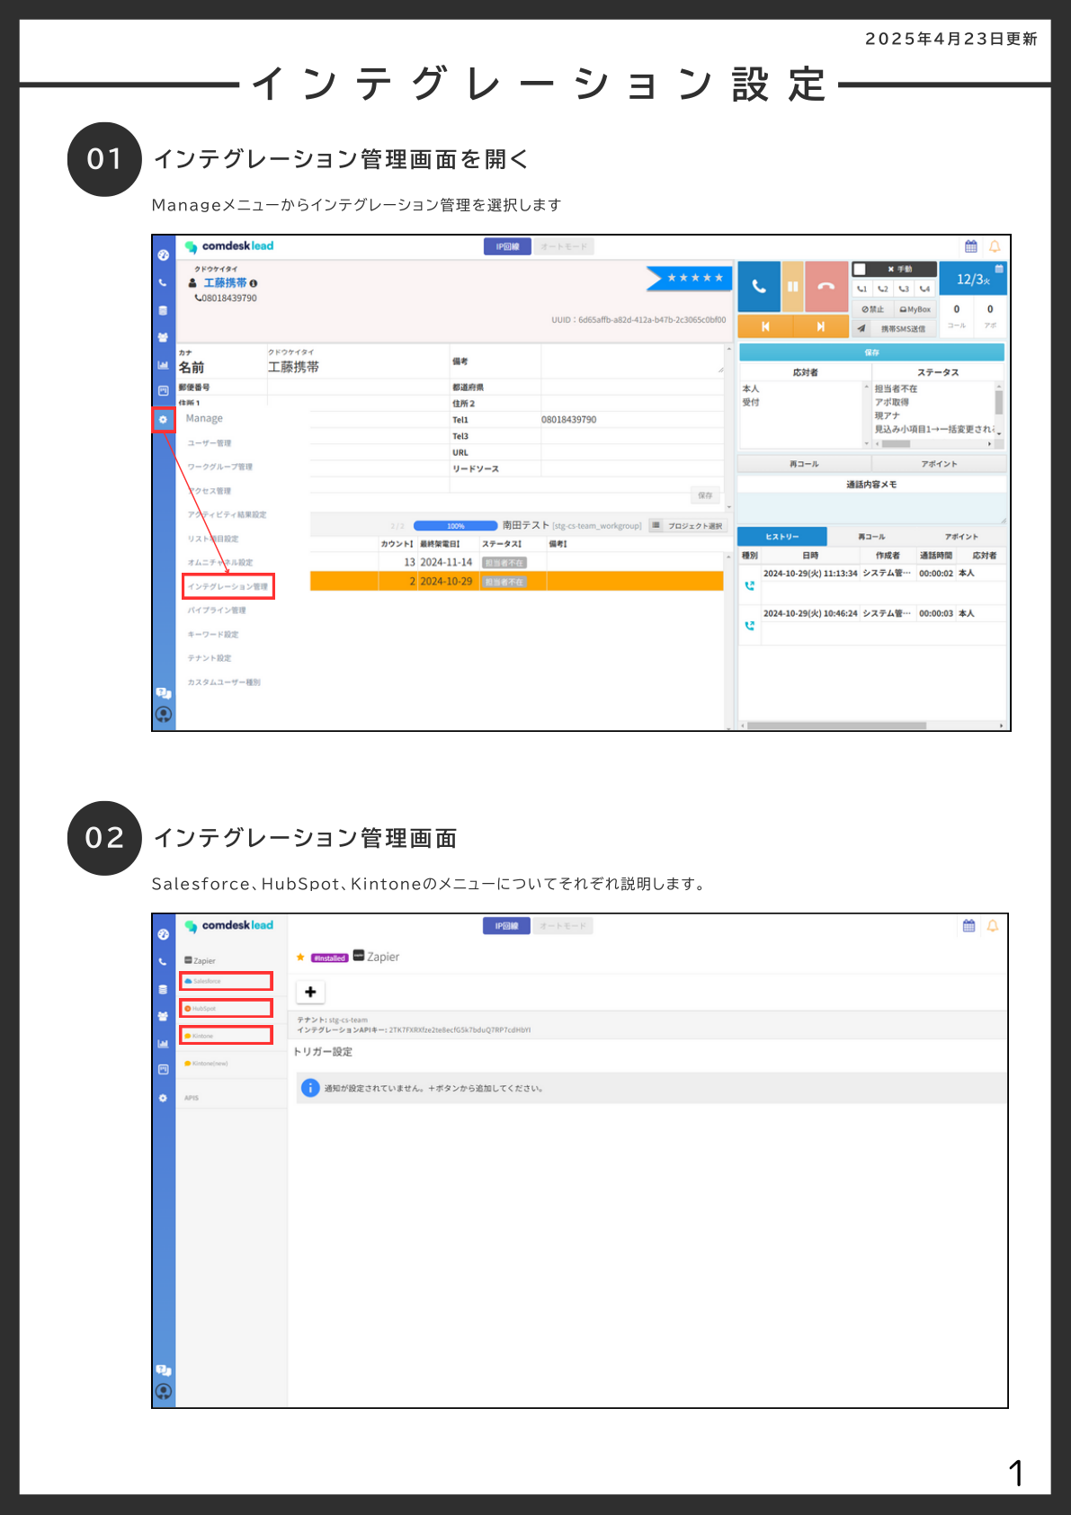Click the Manage gear icon in step 01 sidebar
Image resolution: width=1071 pixels, height=1515 pixels.
[x=163, y=419]
